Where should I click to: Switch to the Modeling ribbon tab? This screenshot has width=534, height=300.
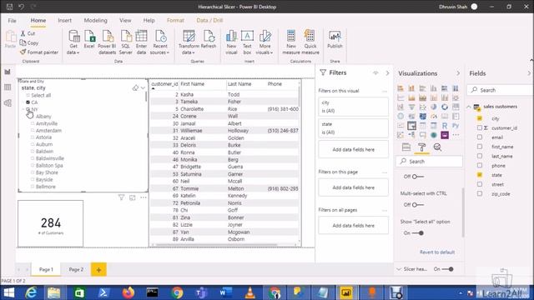pyautogui.click(x=95, y=20)
